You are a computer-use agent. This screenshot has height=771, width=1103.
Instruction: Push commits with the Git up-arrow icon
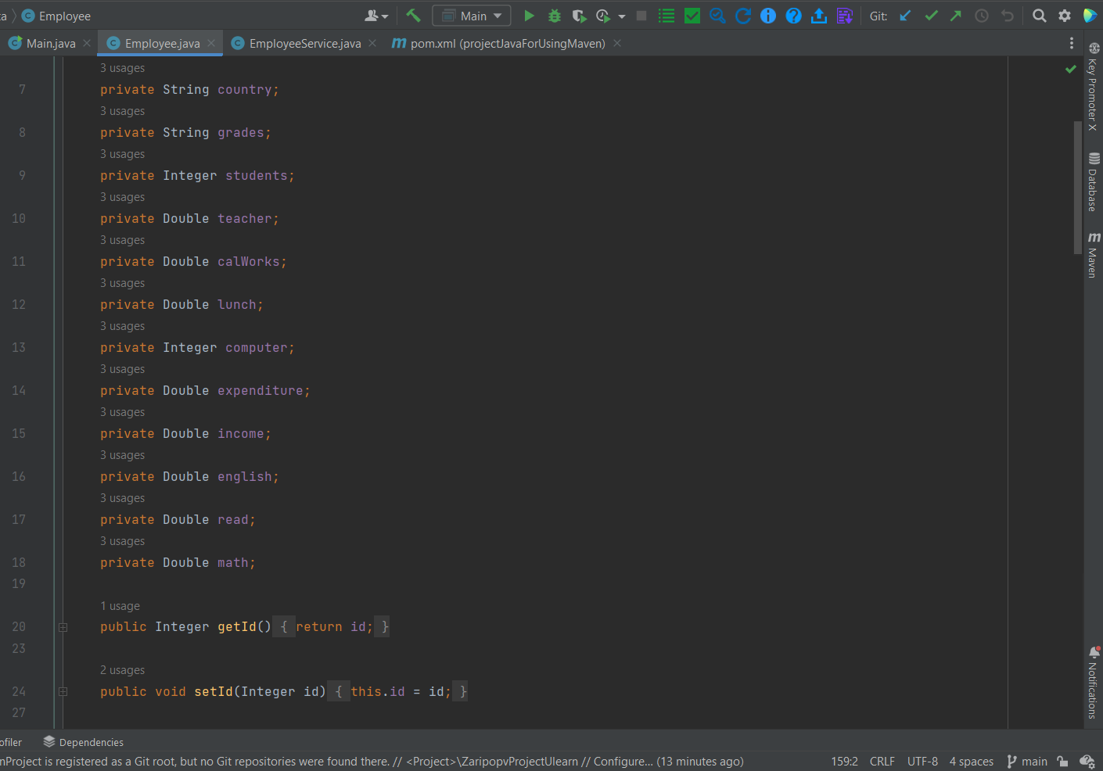pyautogui.click(x=955, y=15)
